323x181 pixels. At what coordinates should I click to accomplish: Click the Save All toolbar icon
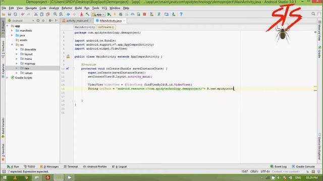(10, 14)
